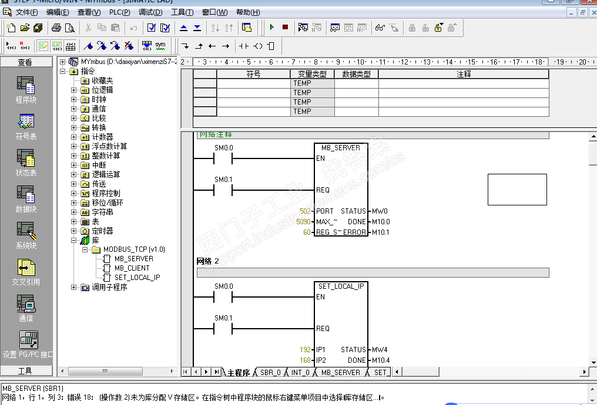This screenshot has height=405, width=597.
Task: Expand the 时钟 instruction folder
Action: pyautogui.click(x=73, y=99)
